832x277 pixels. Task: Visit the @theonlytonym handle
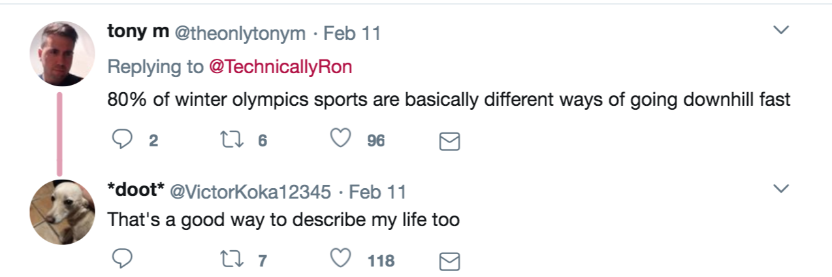pyautogui.click(x=238, y=33)
